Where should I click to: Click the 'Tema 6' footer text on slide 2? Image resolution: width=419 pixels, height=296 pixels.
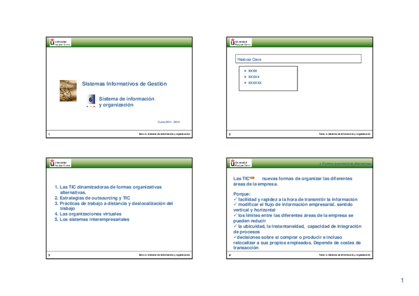click(x=344, y=134)
